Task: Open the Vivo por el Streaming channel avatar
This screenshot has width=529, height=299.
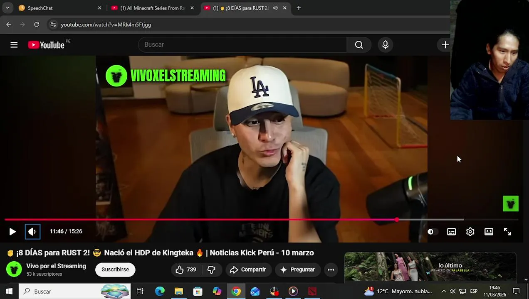Action: click(x=14, y=270)
